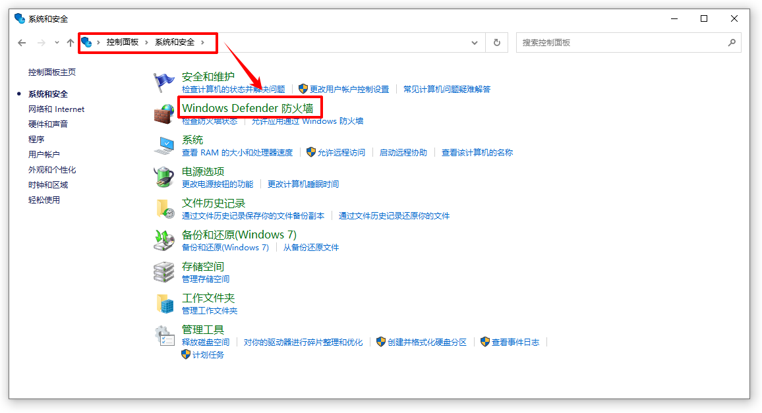
Task: Click 释放磁盘空间 link
Action: (206, 342)
